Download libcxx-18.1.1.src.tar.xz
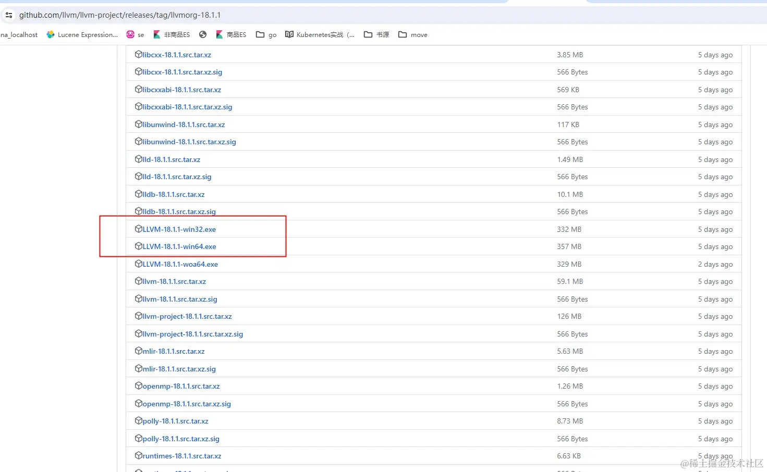The width and height of the screenshot is (767, 472). [x=177, y=55]
